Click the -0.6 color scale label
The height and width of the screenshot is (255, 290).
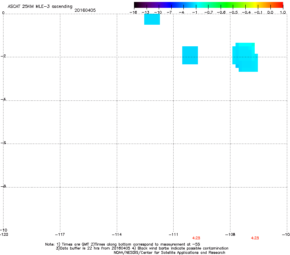click(x=221, y=13)
